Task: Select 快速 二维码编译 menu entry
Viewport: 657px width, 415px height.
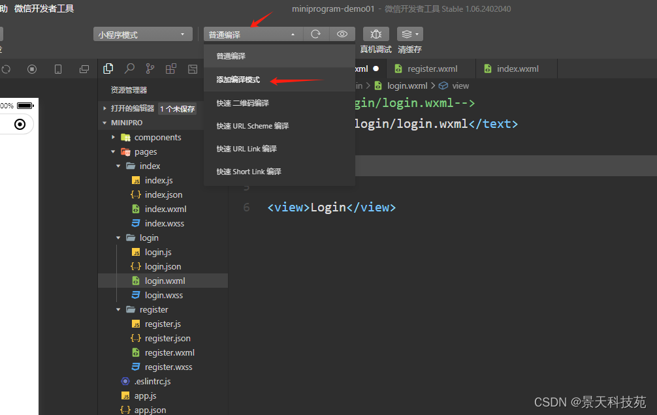Action: 280,103
